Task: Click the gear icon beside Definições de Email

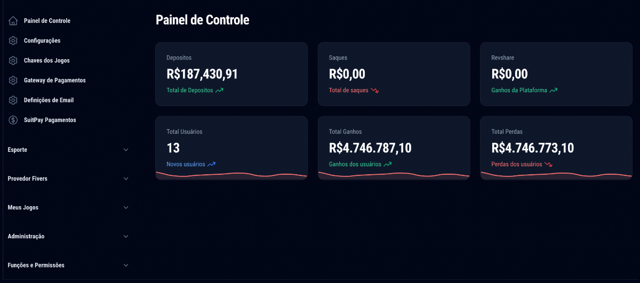Action: (x=13, y=100)
